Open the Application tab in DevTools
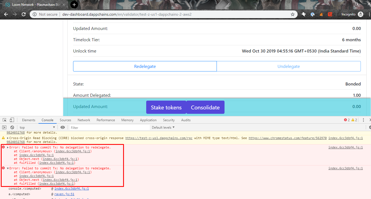This screenshot has height=199, width=371. [x=148, y=120]
